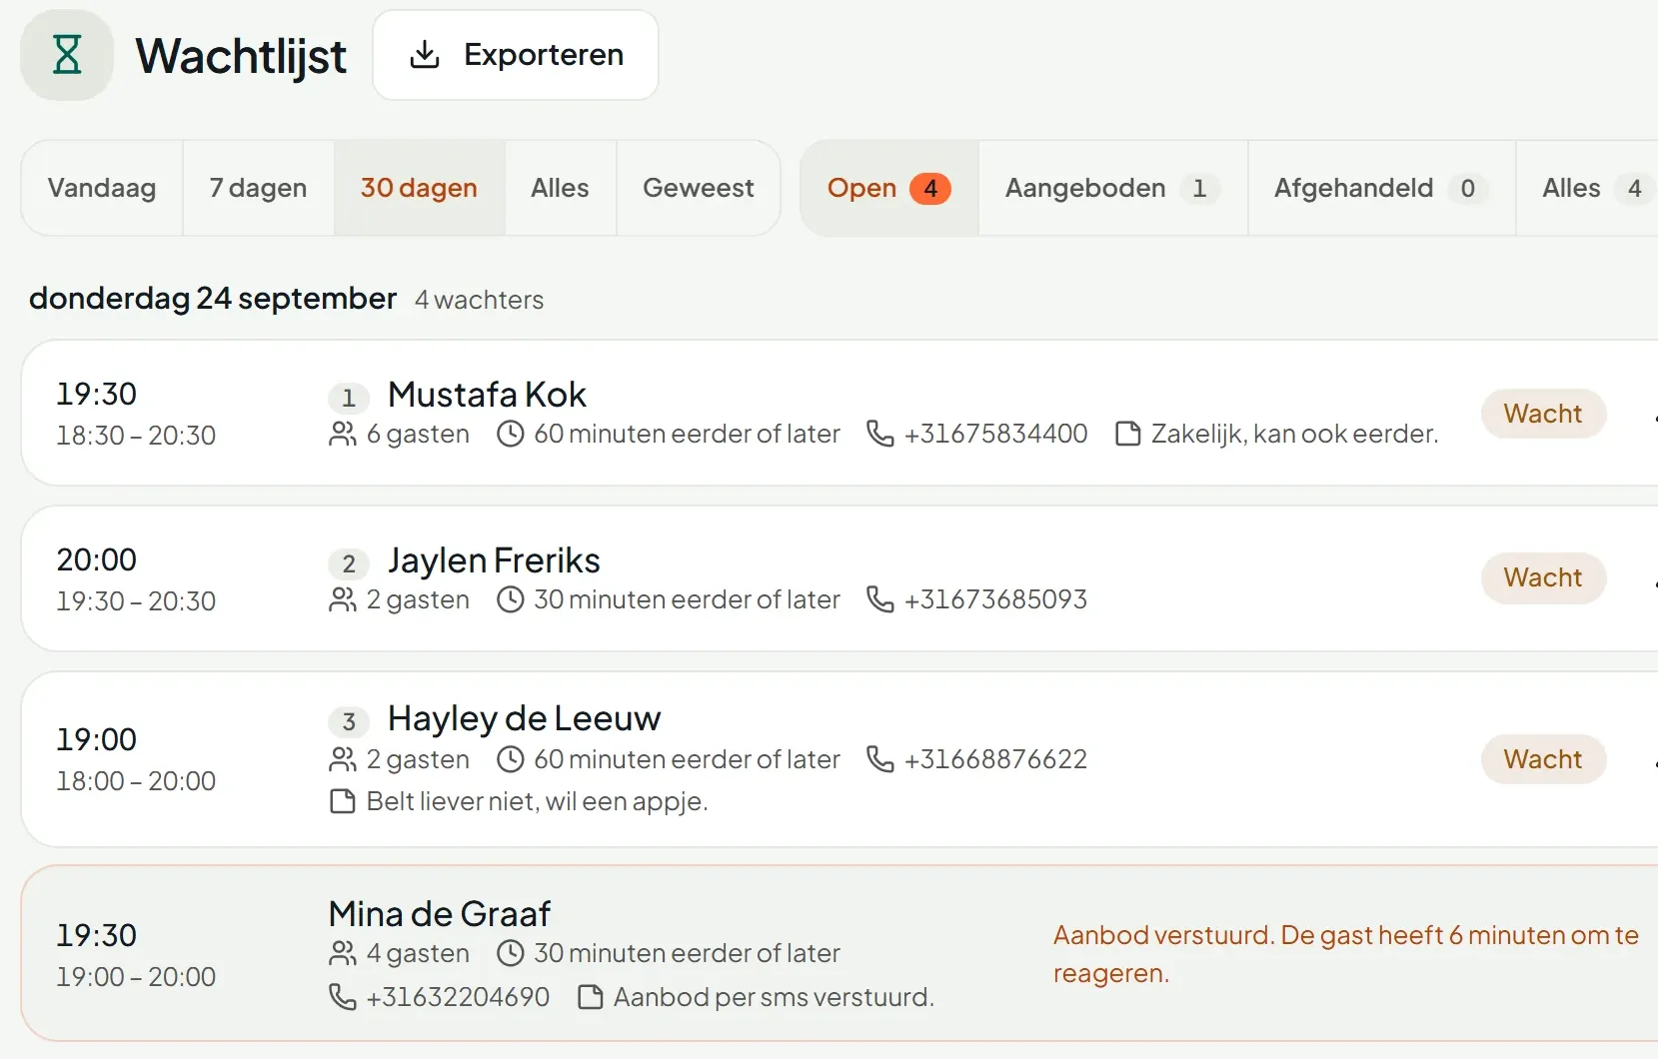1658x1059 pixels.
Task: Click the clock icon in Mustafa Kok's row
Action: pyautogui.click(x=511, y=434)
